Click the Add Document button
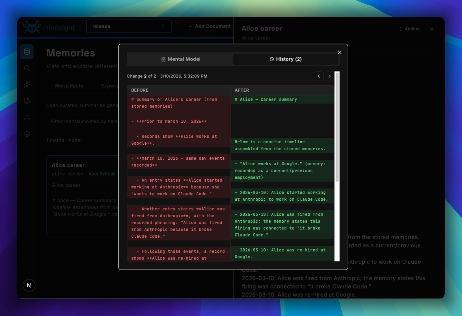 click(209, 26)
